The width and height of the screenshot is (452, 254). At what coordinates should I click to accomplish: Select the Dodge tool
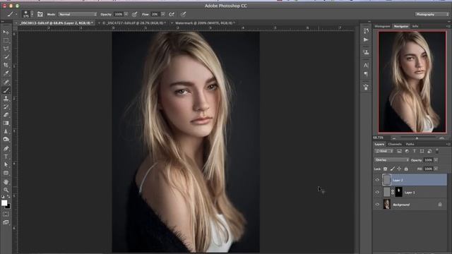[6, 140]
